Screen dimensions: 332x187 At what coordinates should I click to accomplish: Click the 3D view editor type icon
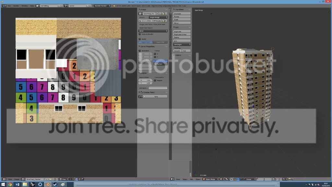pos(172,179)
